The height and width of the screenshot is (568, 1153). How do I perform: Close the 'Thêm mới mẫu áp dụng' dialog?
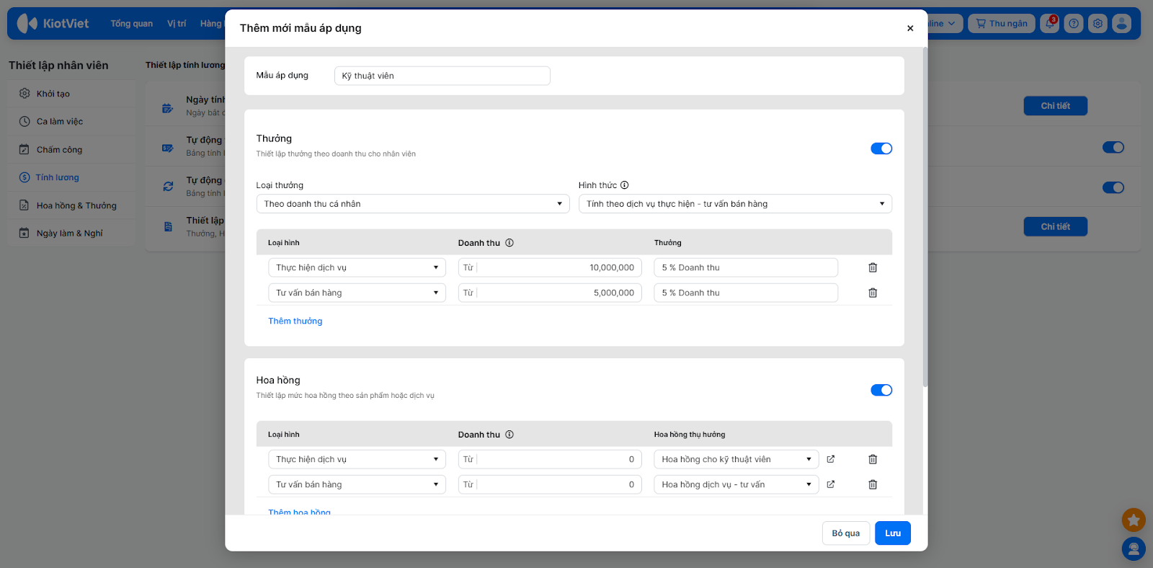point(910,28)
